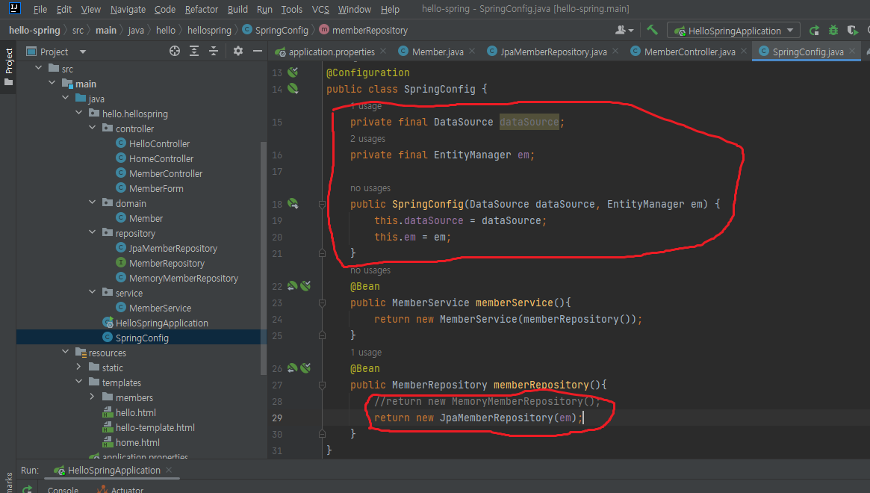The width and height of the screenshot is (870, 493).
Task: Open home.html in project tree
Action: pyautogui.click(x=137, y=442)
